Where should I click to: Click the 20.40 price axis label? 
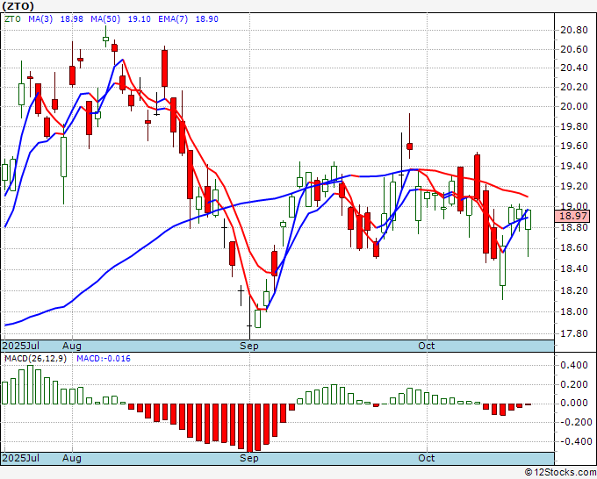tap(574, 68)
